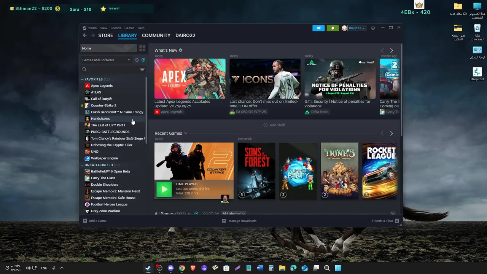This screenshot has height=274, width=487.
Task: Toggle the ready-to-play filter in sidebar
Action: (143, 60)
